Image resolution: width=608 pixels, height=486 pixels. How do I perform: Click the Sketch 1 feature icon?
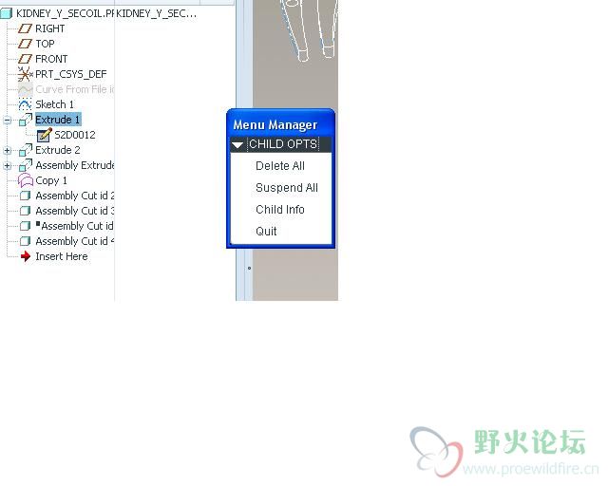26,104
